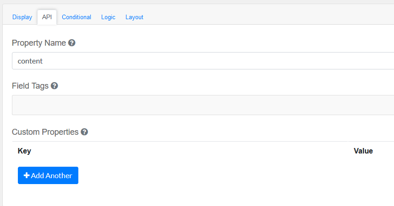Screen dimensions: 394x206
Task: Click into the Field Tags input box
Action: (202, 105)
